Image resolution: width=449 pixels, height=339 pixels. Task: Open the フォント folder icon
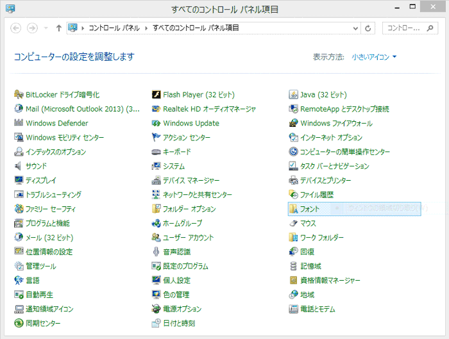pyautogui.click(x=293, y=209)
